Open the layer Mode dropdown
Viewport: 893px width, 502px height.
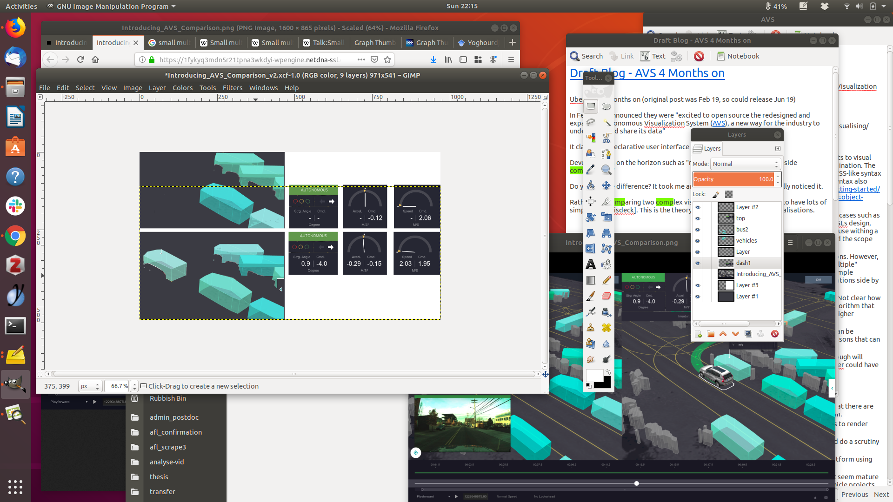pyautogui.click(x=745, y=164)
